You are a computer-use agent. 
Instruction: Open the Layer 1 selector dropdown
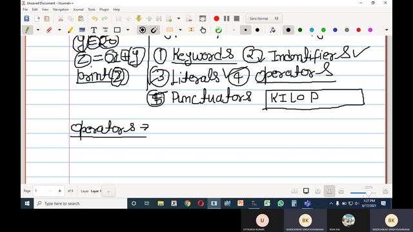coord(108,191)
